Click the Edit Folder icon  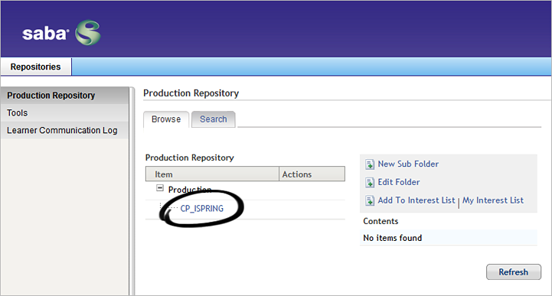point(369,183)
